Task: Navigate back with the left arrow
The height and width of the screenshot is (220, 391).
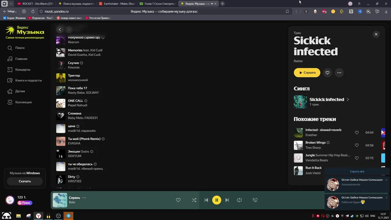Action: click(60, 29)
